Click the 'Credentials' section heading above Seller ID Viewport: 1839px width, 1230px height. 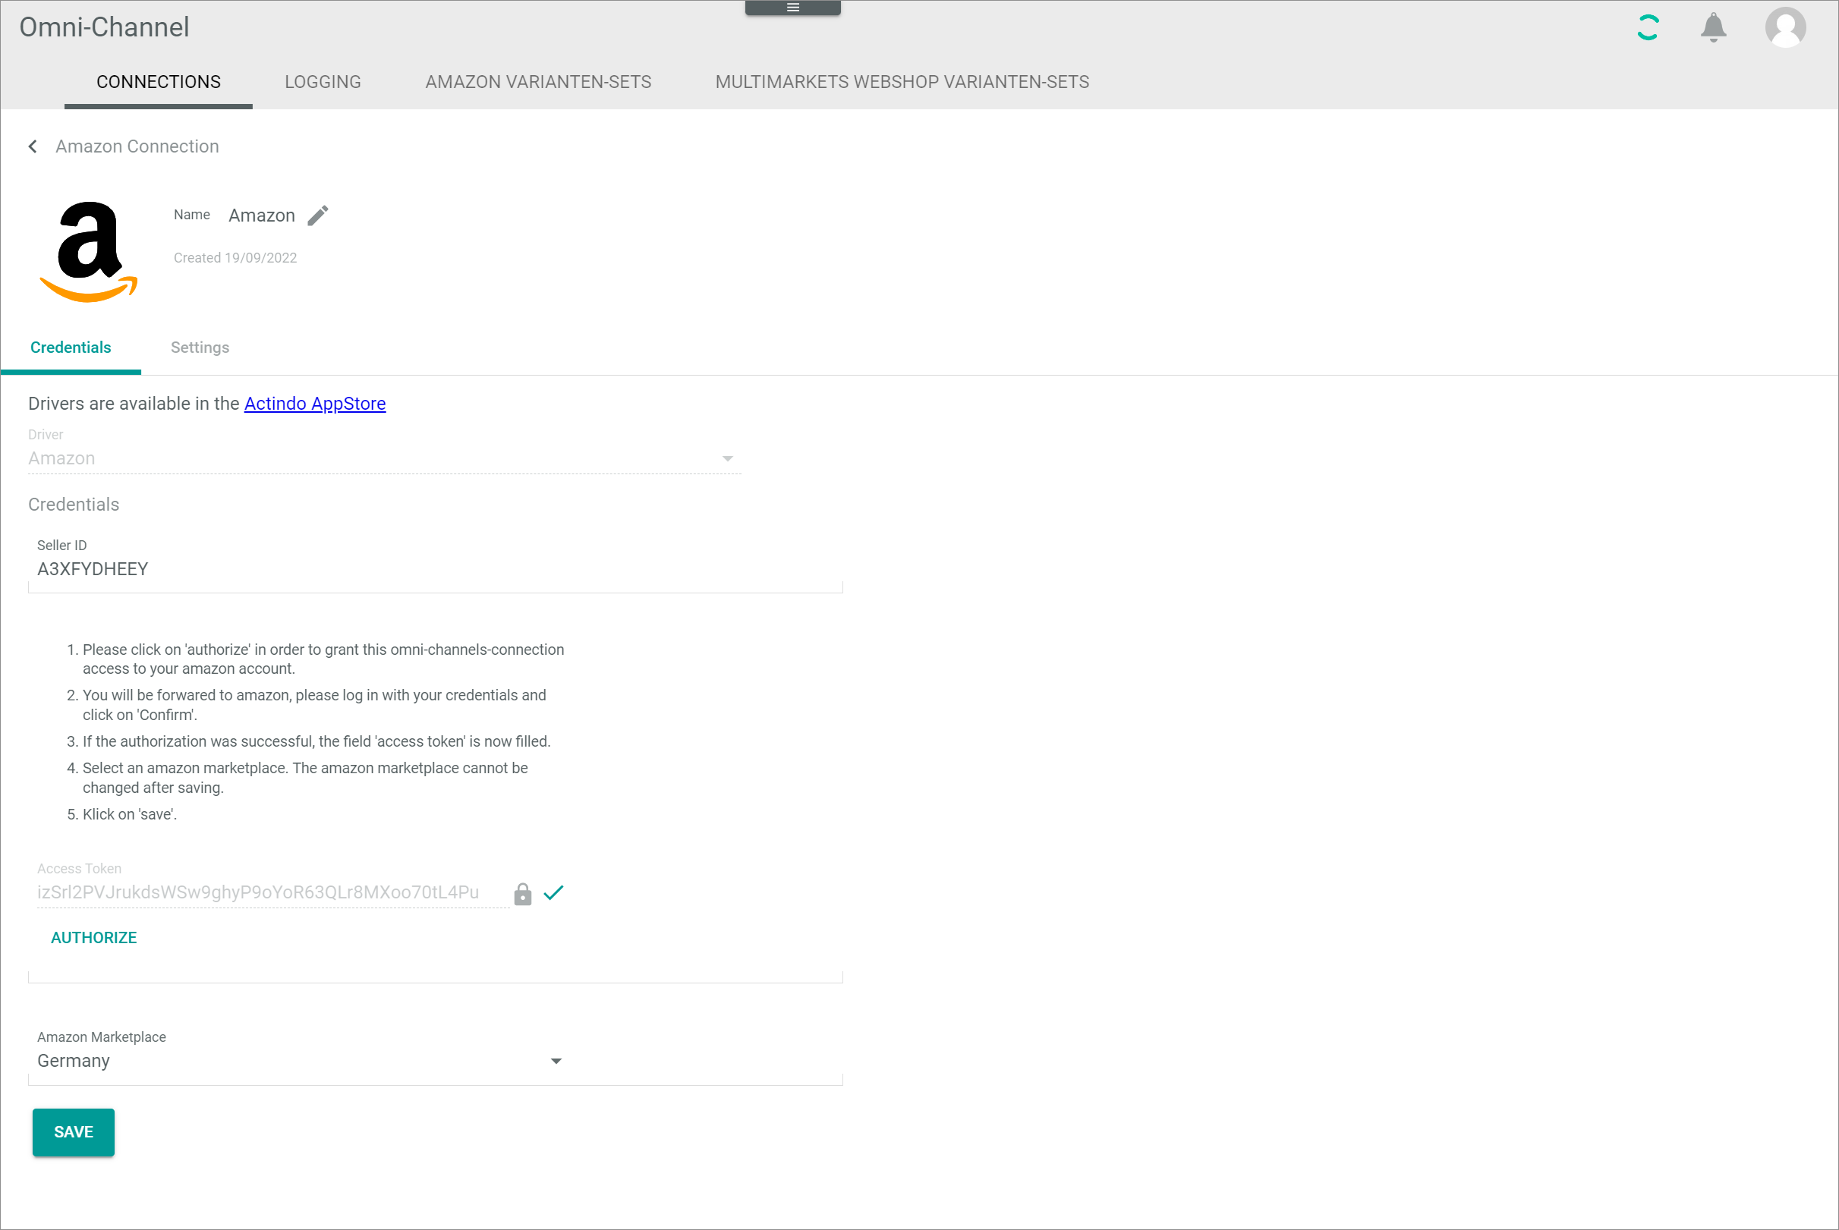pos(74,505)
